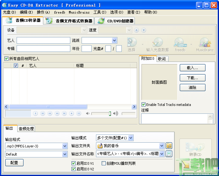Click the volume slider handle
This screenshot has height=176, width=219.
(110, 113)
